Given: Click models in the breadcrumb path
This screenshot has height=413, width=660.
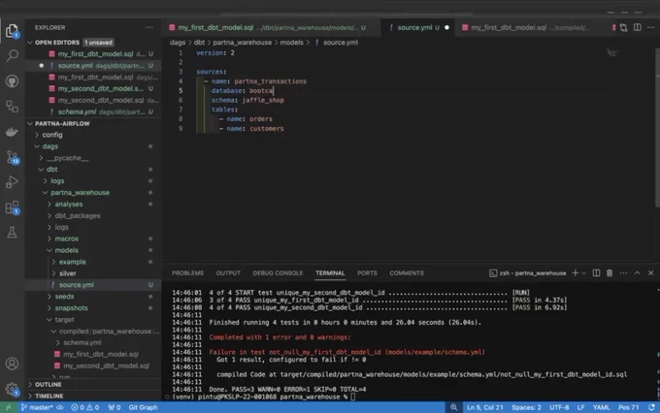Looking at the screenshot, I should (x=292, y=43).
